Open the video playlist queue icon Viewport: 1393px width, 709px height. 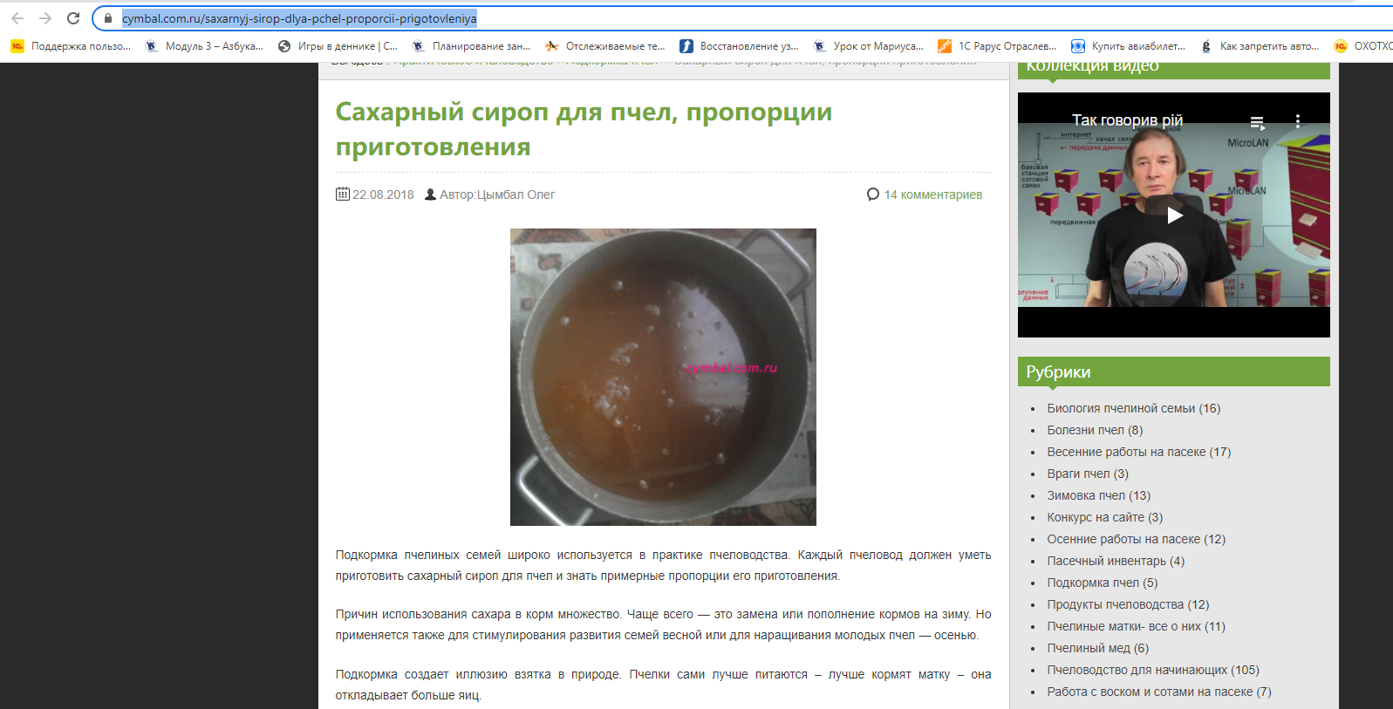click(1257, 122)
